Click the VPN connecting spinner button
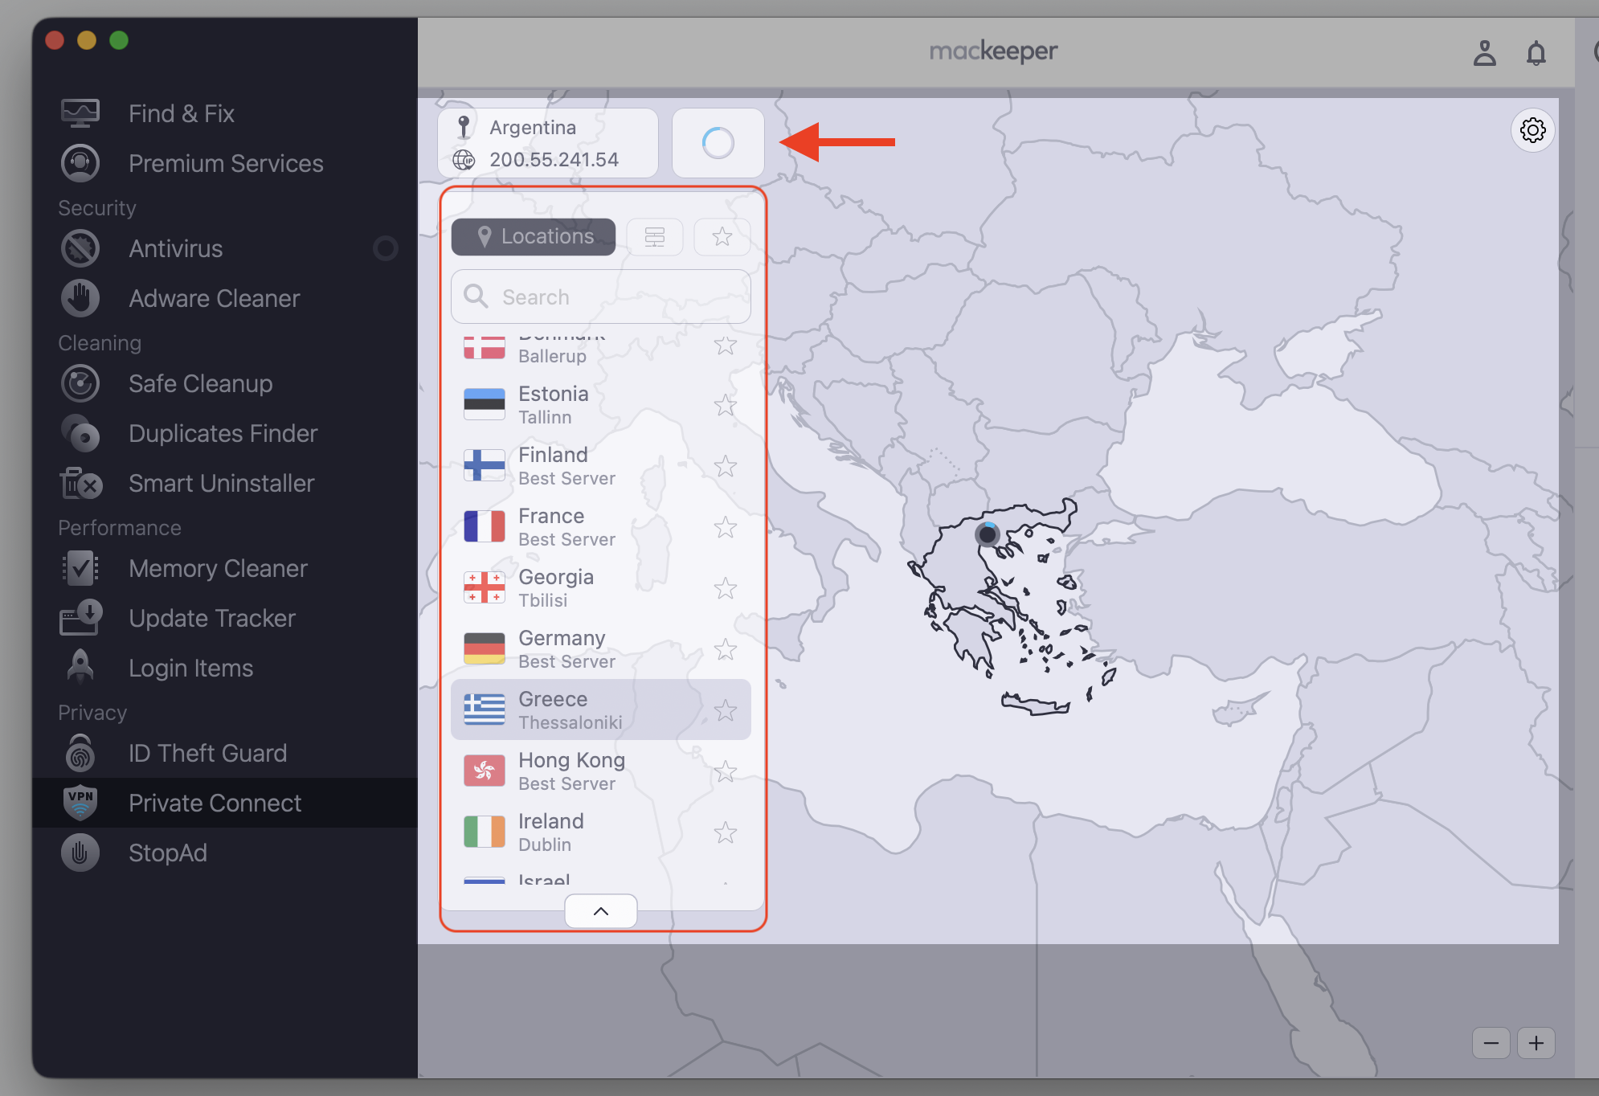The width and height of the screenshot is (1599, 1096). click(x=718, y=143)
